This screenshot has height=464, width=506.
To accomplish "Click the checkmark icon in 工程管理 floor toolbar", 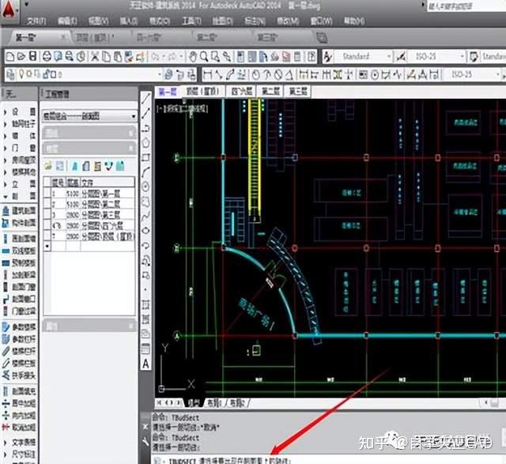I will [109, 166].
